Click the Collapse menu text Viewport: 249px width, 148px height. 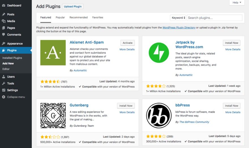(x=16, y=97)
